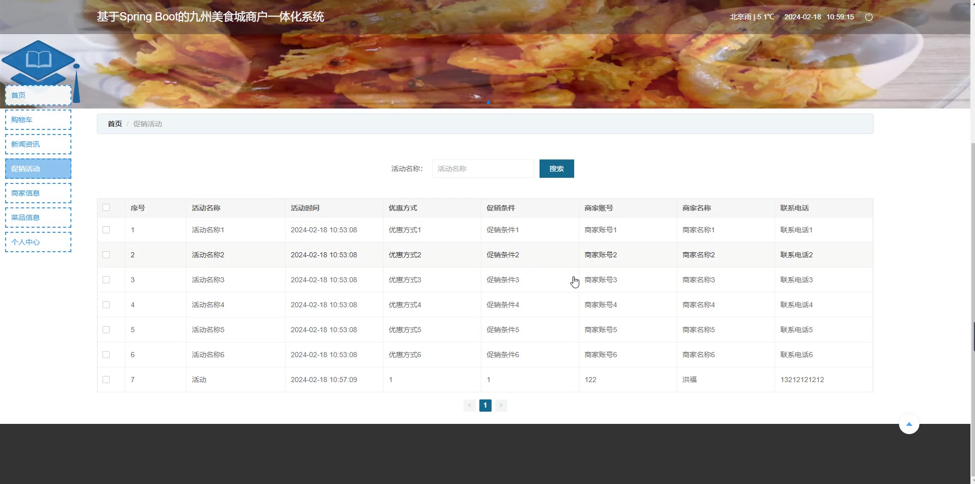Screen dimensions: 975x484
Task: Check the checkbox for row 7 活动
Action: point(106,380)
